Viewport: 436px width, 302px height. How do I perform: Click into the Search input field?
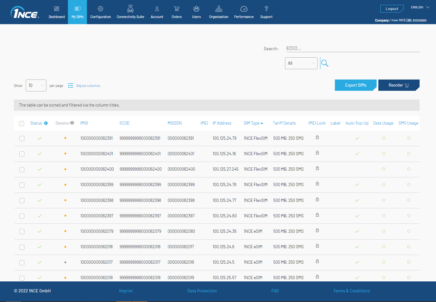(353, 49)
